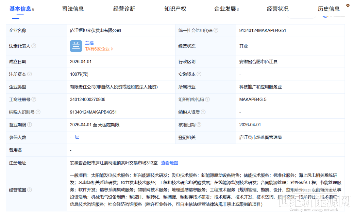Screen dimensions: 353x213
Task: Switch to the 司法信息 tab
Action: click(73, 9)
